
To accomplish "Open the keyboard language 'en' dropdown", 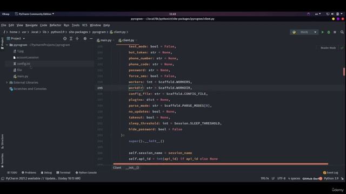I will 318,14.
